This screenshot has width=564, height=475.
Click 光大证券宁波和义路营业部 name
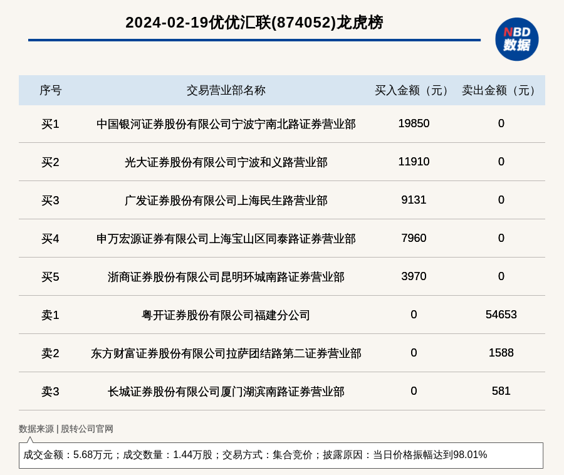coord(226,162)
